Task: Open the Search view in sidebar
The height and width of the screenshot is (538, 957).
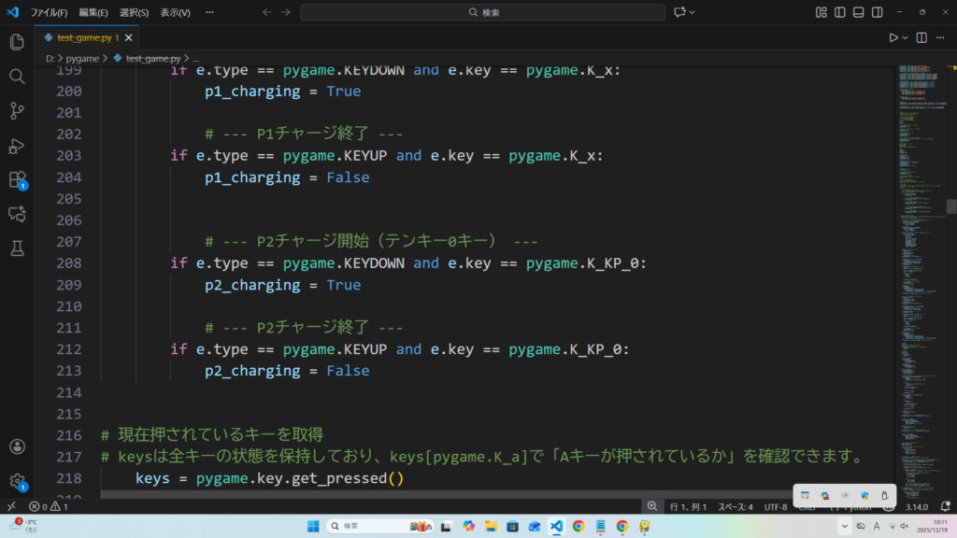Action: (x=17, y=77)
